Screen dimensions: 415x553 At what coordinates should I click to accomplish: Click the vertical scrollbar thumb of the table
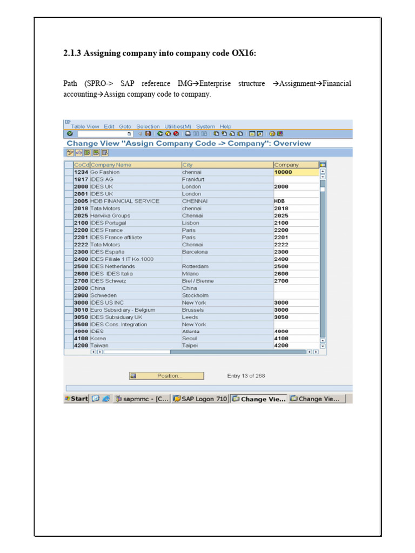tap(323, 189)
